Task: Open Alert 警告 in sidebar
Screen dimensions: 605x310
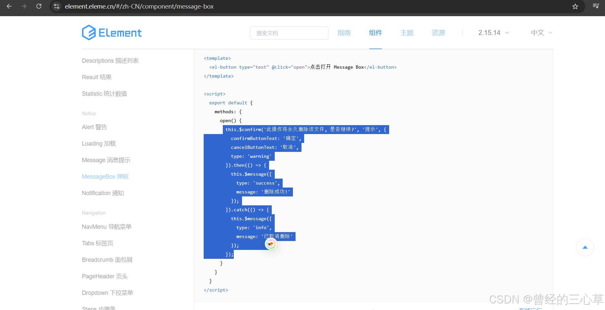Action: (x=95, y=127)
